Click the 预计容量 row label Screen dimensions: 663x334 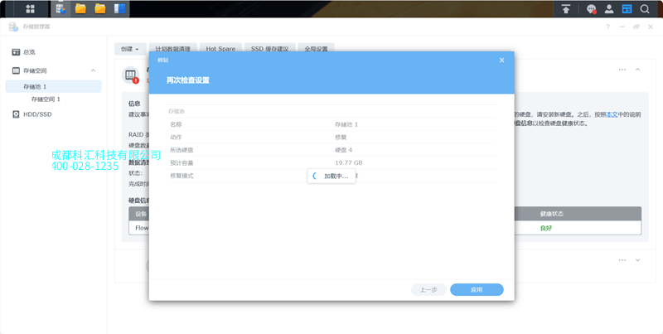[181, 162]
